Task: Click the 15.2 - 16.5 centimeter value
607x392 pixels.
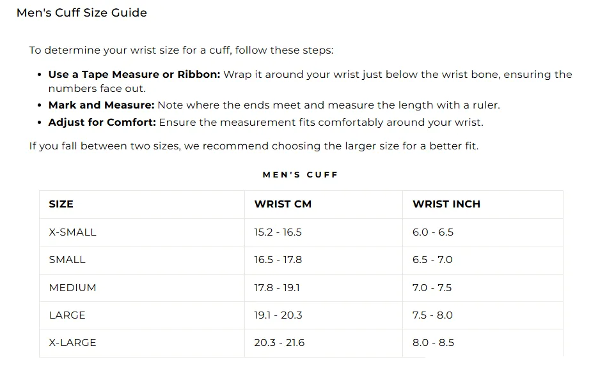Action: coord(278,232)
